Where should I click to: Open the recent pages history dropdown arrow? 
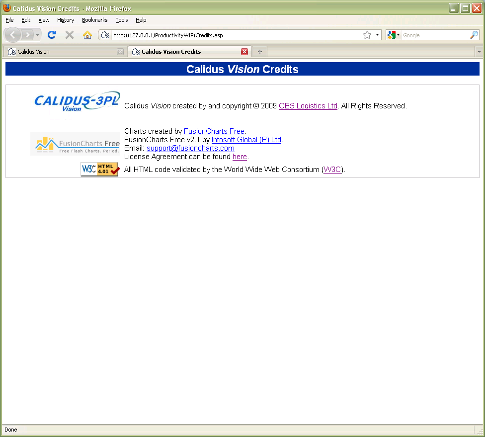click(x=37, y=35)
